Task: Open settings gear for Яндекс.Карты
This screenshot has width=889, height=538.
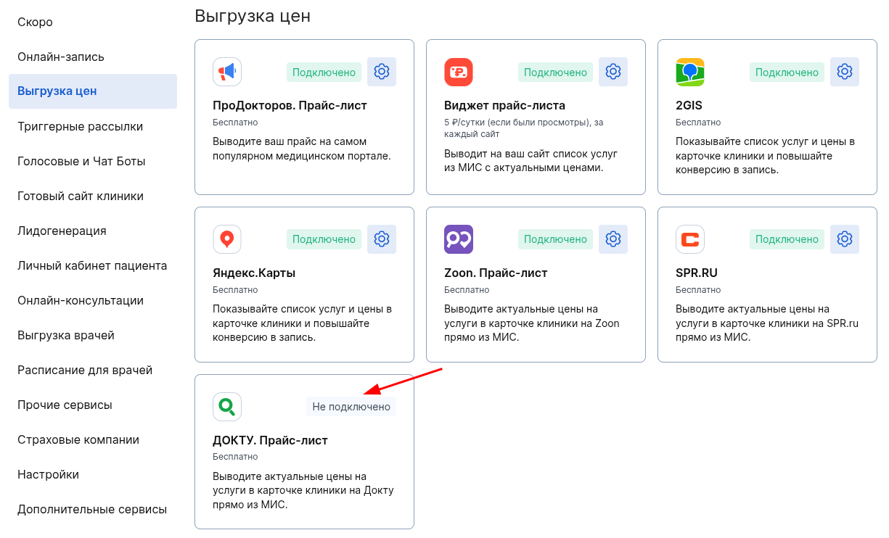Action: coord(382,239)
